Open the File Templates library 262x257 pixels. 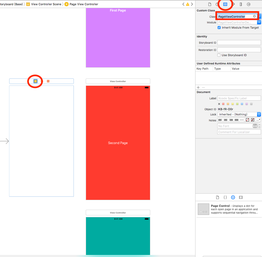pos(218,197)
